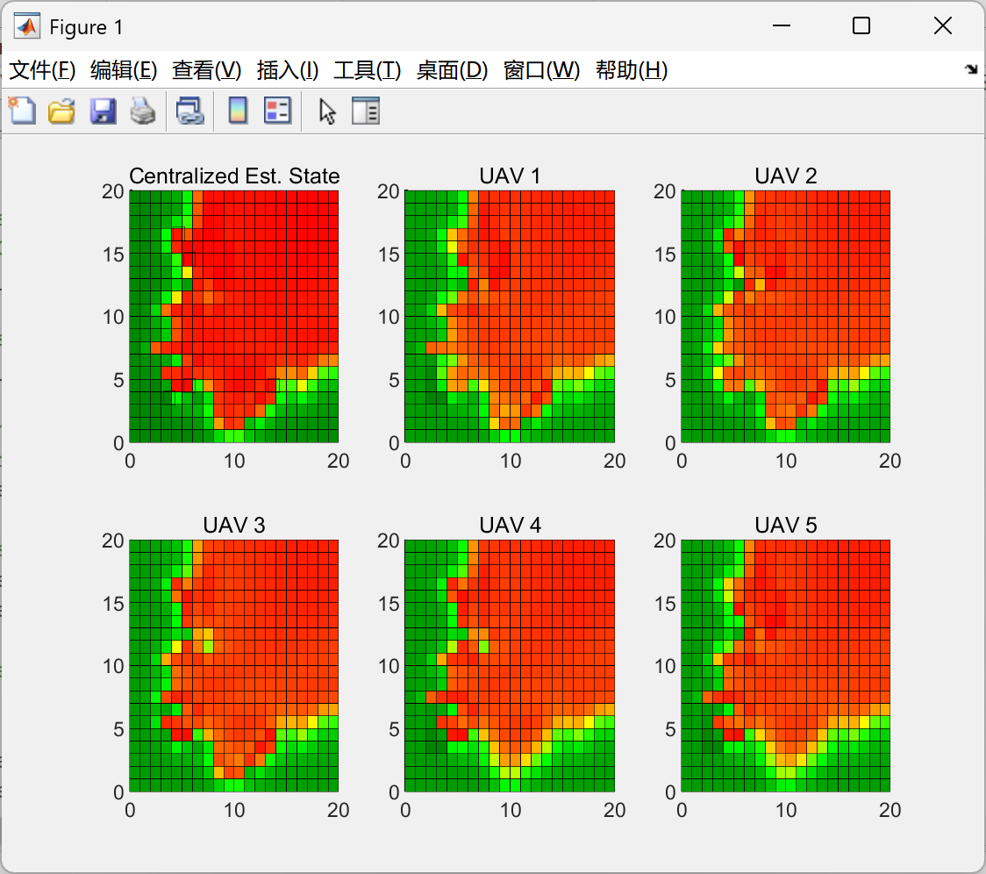
Task: Open the 编辑(E) menu
Action: (x=123, y=70)
